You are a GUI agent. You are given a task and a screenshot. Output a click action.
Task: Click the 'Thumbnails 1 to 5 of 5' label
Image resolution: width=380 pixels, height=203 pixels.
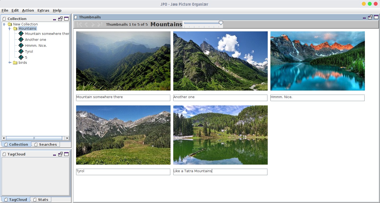coord(127,24)
